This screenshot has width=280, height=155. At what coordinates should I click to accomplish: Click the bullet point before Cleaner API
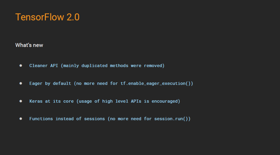tap(21, 66)
